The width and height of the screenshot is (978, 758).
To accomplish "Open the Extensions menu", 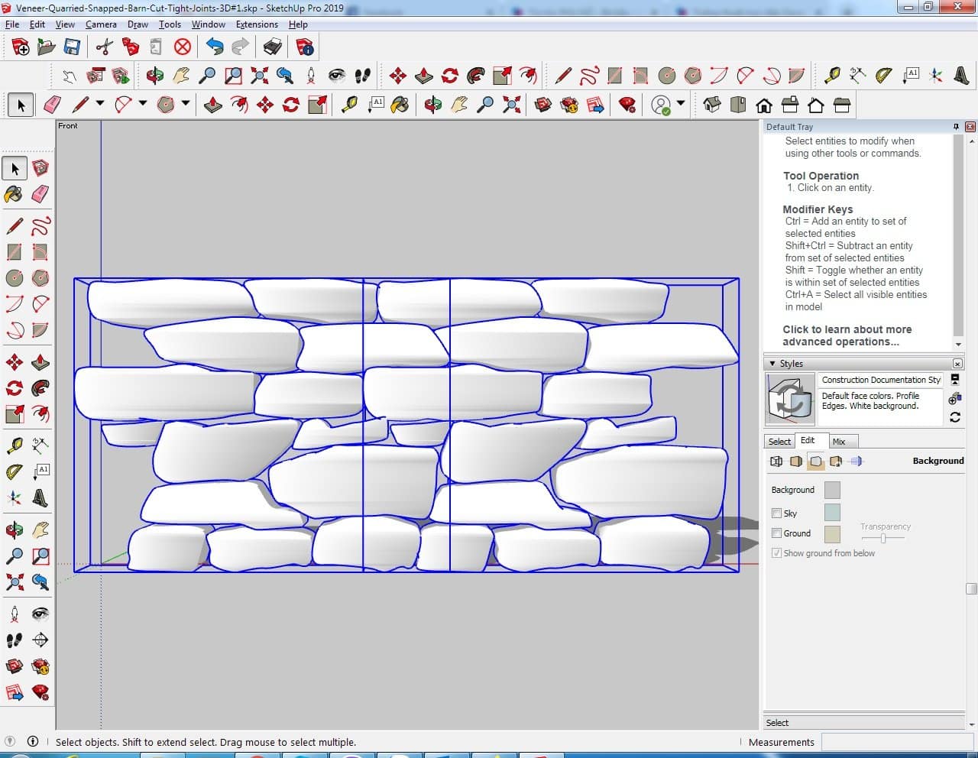I will [x=257, y=24].
